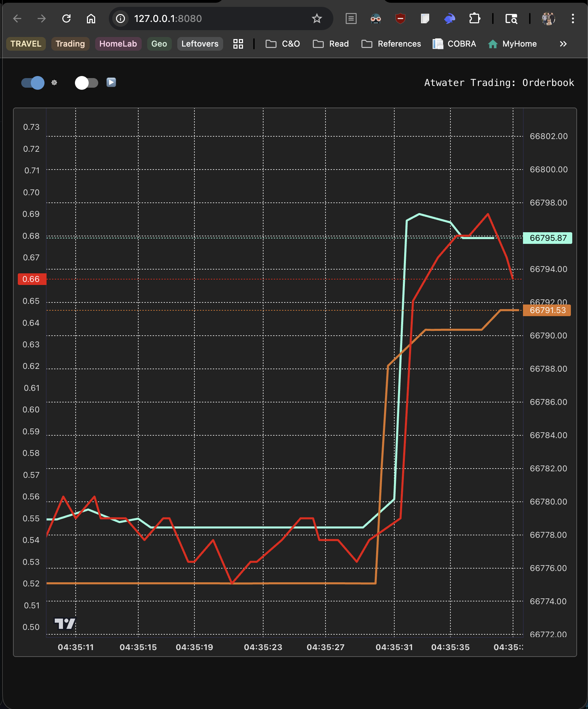Open the COBRA bookmark
The width and height of the screenshot is (588, 709).
[x=455, y=44]
